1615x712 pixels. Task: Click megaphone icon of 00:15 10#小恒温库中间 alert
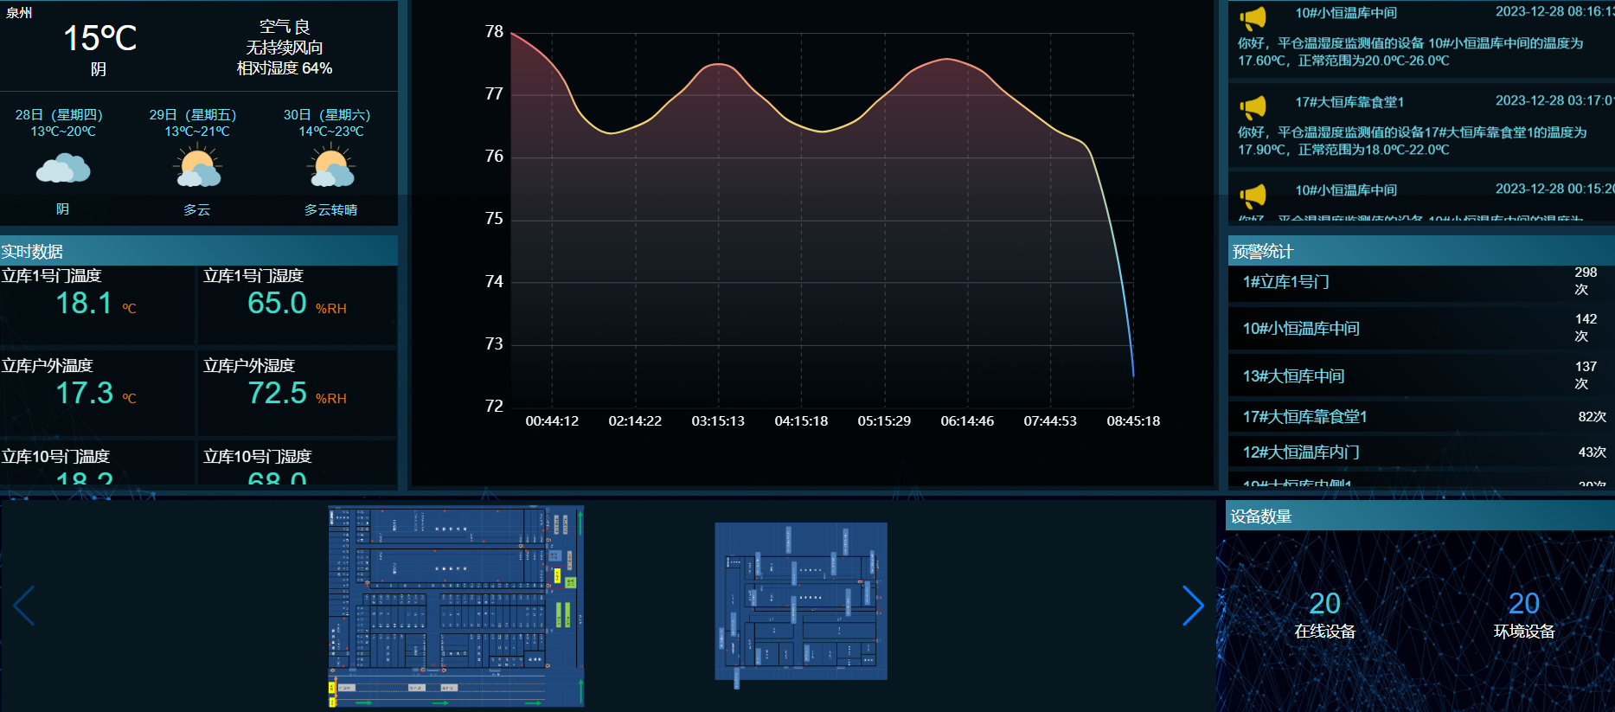(1253, 196)
